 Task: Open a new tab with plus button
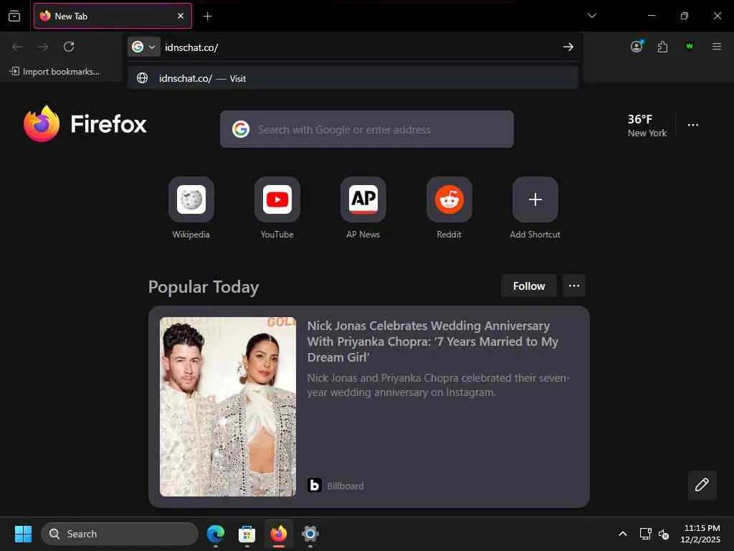(207, 17)
